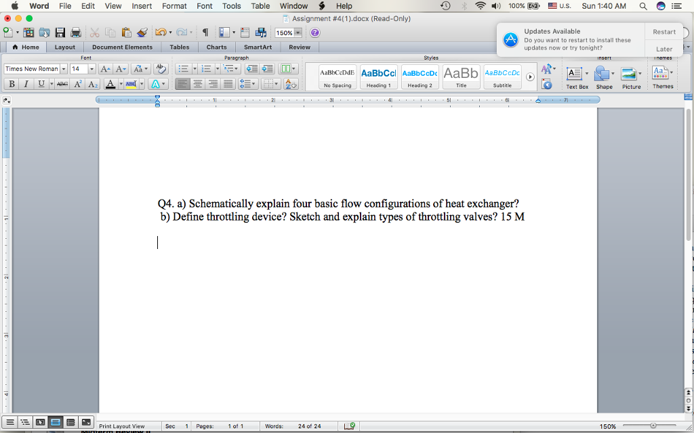Switch to the Document Elements tab

[x=123, y=47]
